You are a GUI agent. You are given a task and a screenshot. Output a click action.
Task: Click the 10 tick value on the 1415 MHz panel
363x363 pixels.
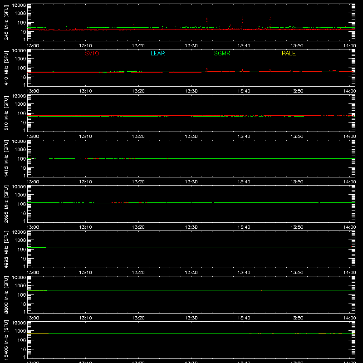point(23,168)
